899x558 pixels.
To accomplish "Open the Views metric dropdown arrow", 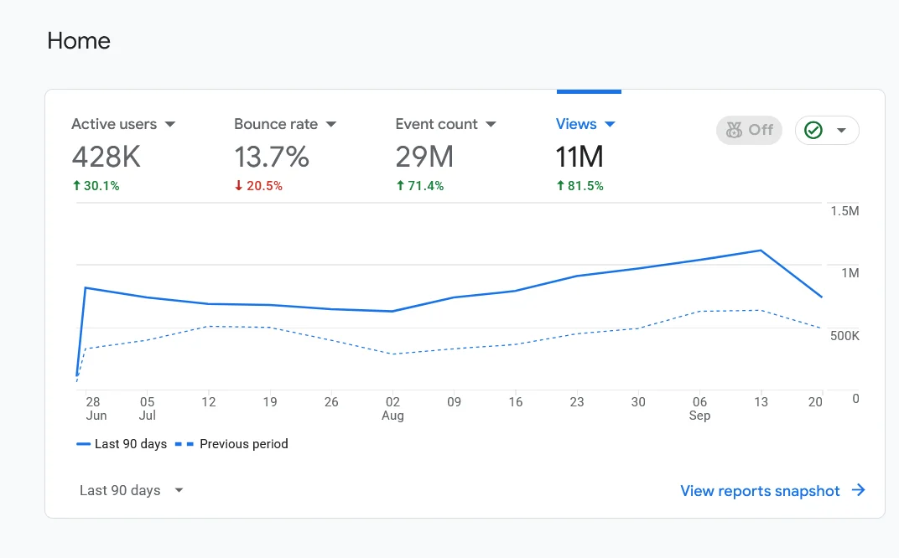I will click(610, 124).
